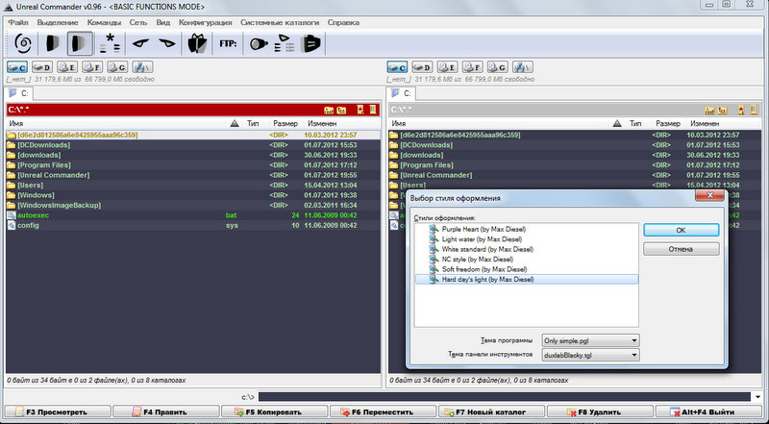Click the F7 Новый каталог button
Image resolution: width=769 pixels, height=424 pixels.
[491, 412]
